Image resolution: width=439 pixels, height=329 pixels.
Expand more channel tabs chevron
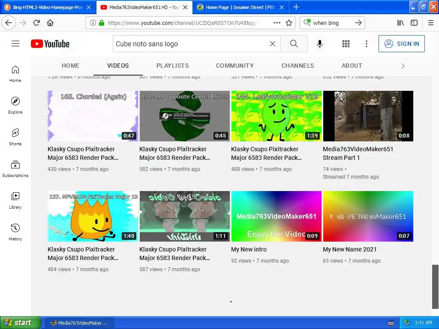click(403, 66)
